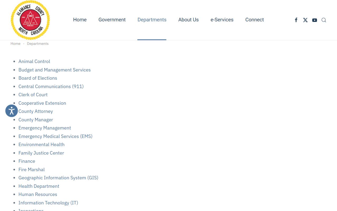The width and height of the screenshot is (337, 211).
Task: Open the About Us menu
Action: pos(189,20)
